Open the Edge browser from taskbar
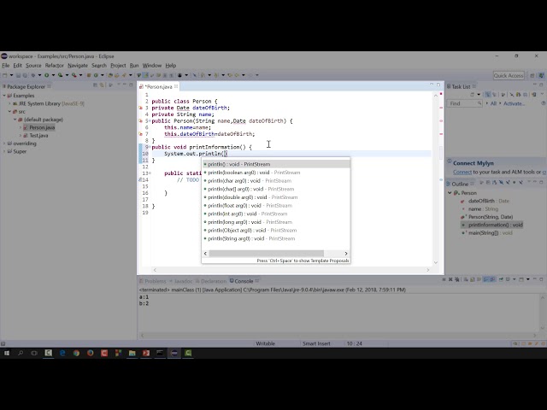 (62, 353)
